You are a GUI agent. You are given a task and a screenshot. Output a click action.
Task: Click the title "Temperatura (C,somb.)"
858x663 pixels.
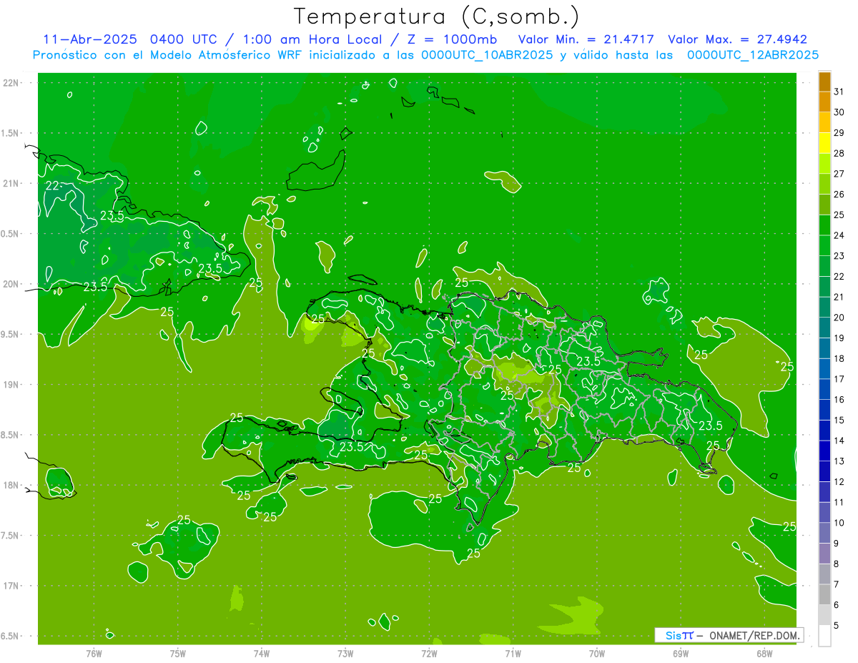[436, 16]
